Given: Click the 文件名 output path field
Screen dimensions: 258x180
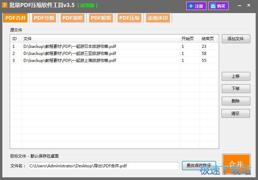Looking at the screenshot, I should tap(104, 166).
